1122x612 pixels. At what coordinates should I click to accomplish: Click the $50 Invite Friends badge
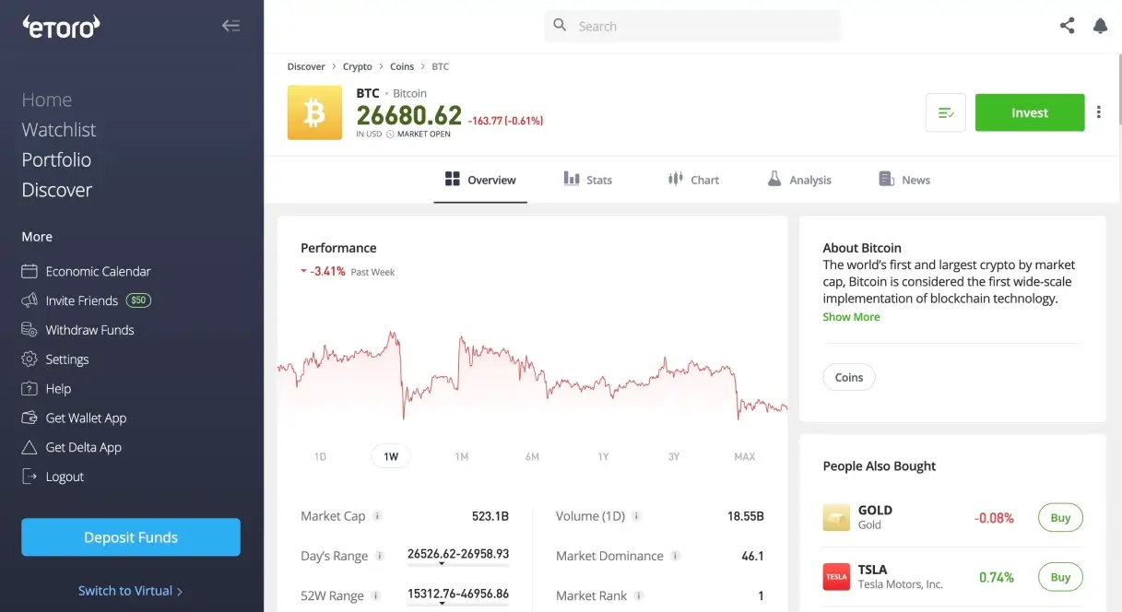[138, 300]
